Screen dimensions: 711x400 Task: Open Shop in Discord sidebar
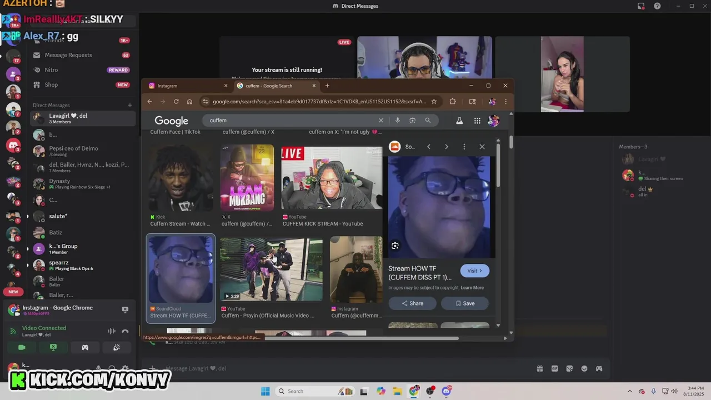coord(82,85)
